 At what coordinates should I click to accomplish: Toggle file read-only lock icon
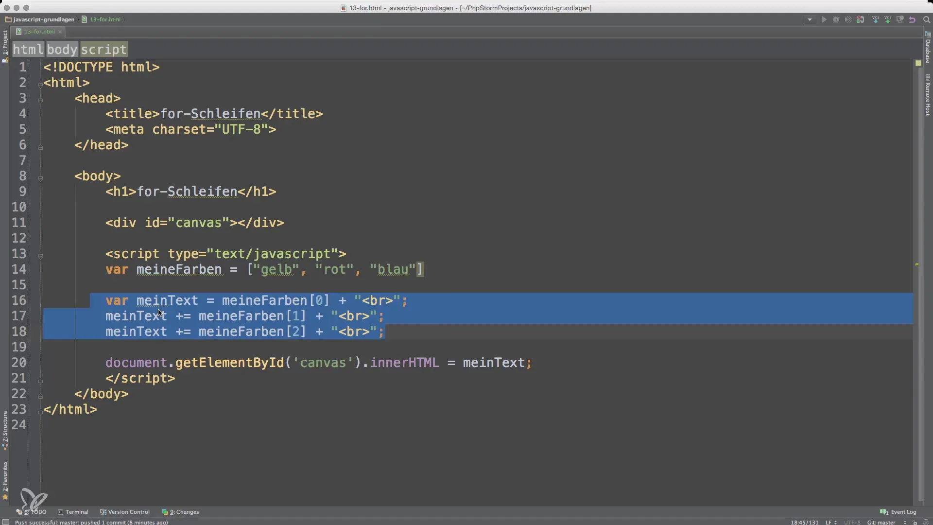pos(915,523)
